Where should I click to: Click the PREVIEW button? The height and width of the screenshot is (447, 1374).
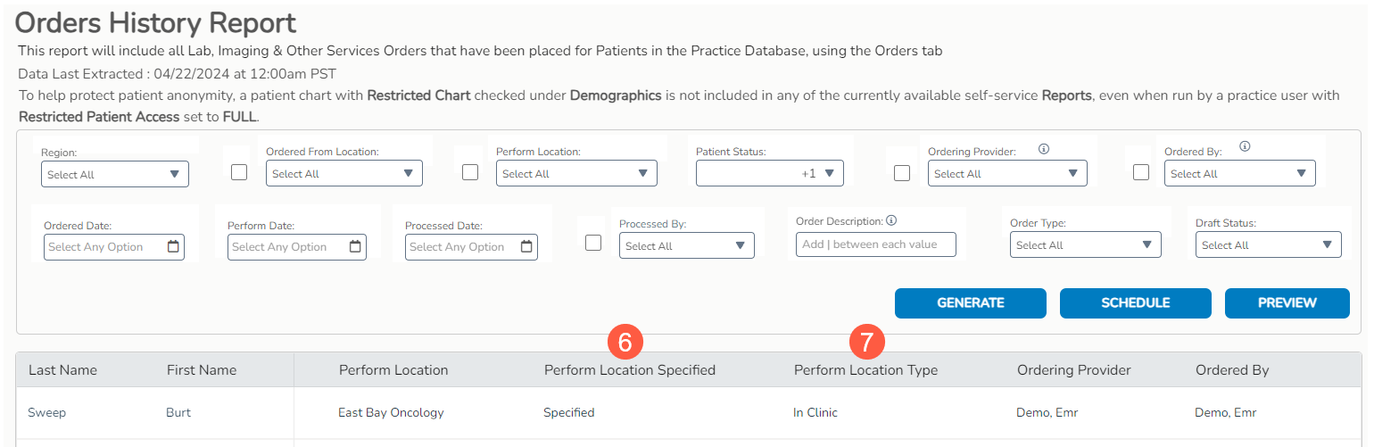[1287, 303]
